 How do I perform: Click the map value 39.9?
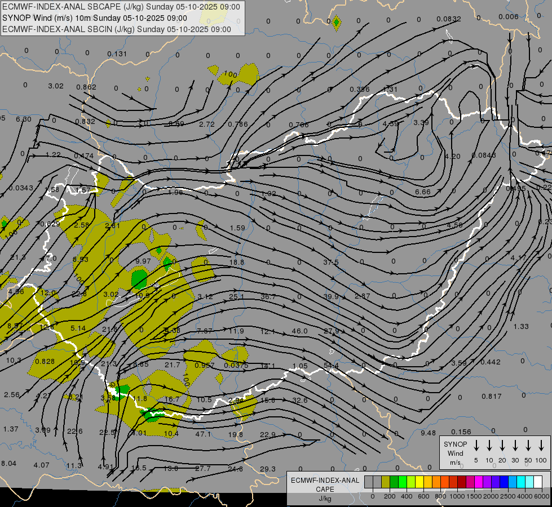pyautogui.click(x=332, y=297)
